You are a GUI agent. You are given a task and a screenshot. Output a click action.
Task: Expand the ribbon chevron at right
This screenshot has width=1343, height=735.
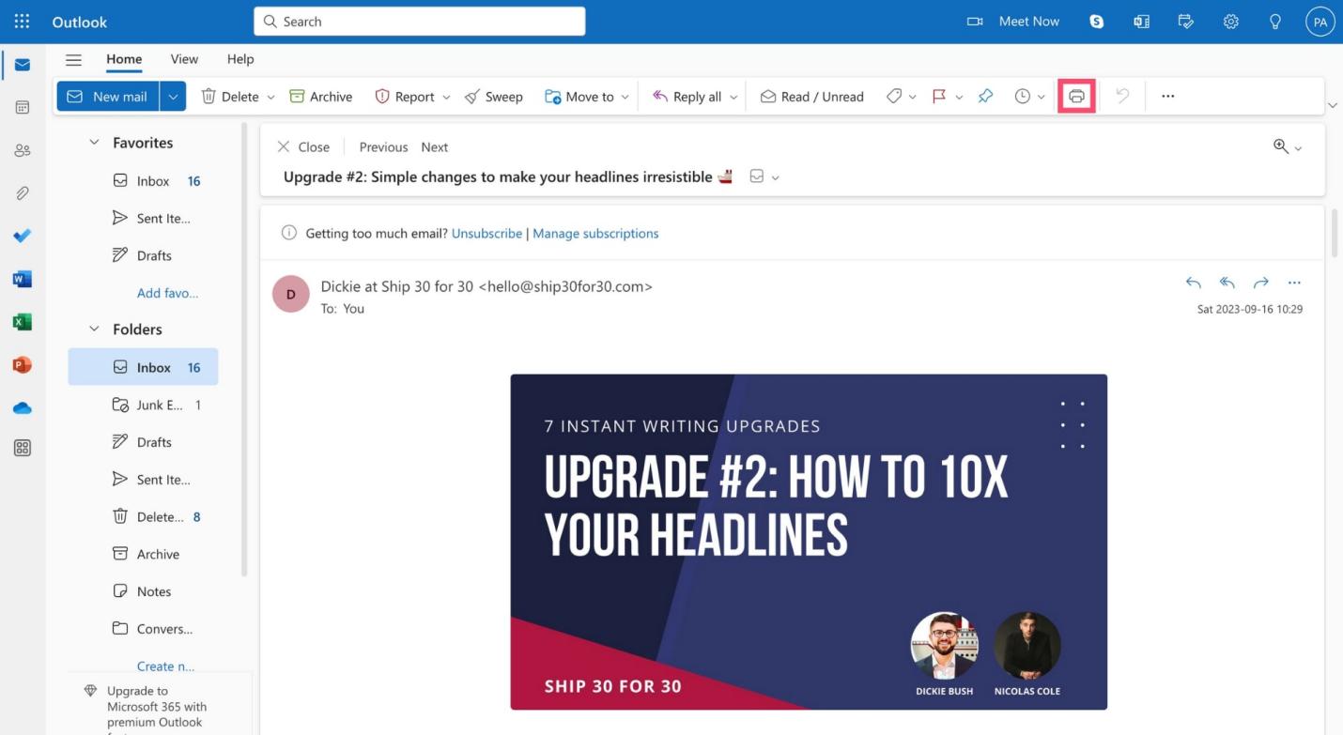point(1332,104)
